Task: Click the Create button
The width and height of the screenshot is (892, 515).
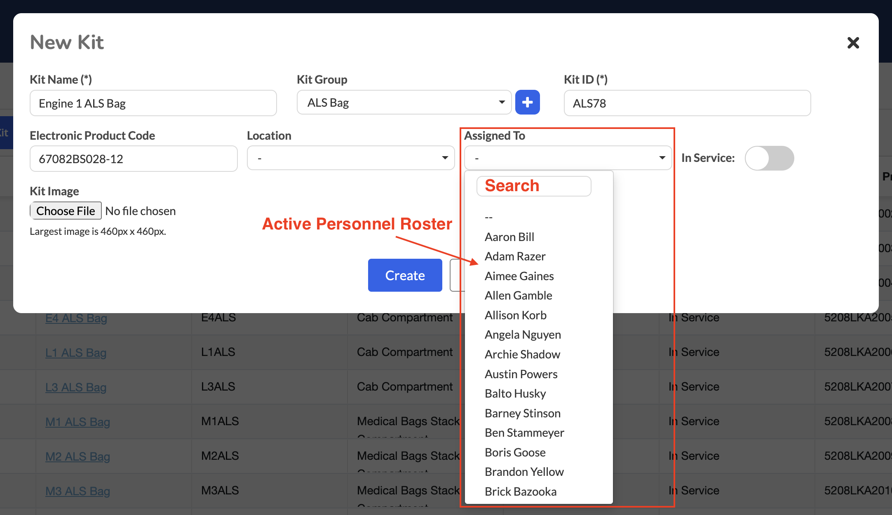Action: coord(405,275)
